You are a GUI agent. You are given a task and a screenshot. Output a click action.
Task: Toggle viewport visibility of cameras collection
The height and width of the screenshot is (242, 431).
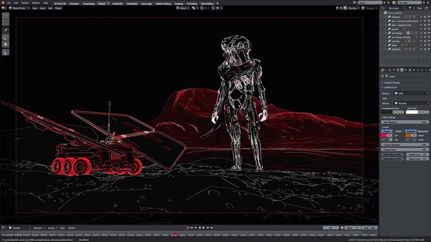425,41
